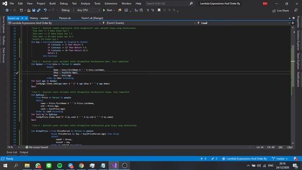This screenshot has height=170, width=302.
Task: Open the Help menu
Action: click(x=138, y=3)
